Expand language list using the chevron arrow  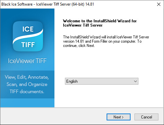135,81
